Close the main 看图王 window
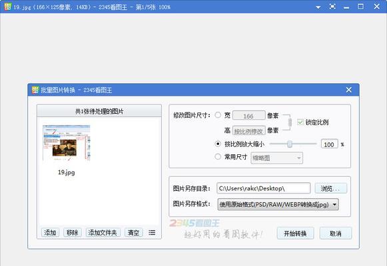This screenshot has width=387, height=266. click(x=376, y=7)
